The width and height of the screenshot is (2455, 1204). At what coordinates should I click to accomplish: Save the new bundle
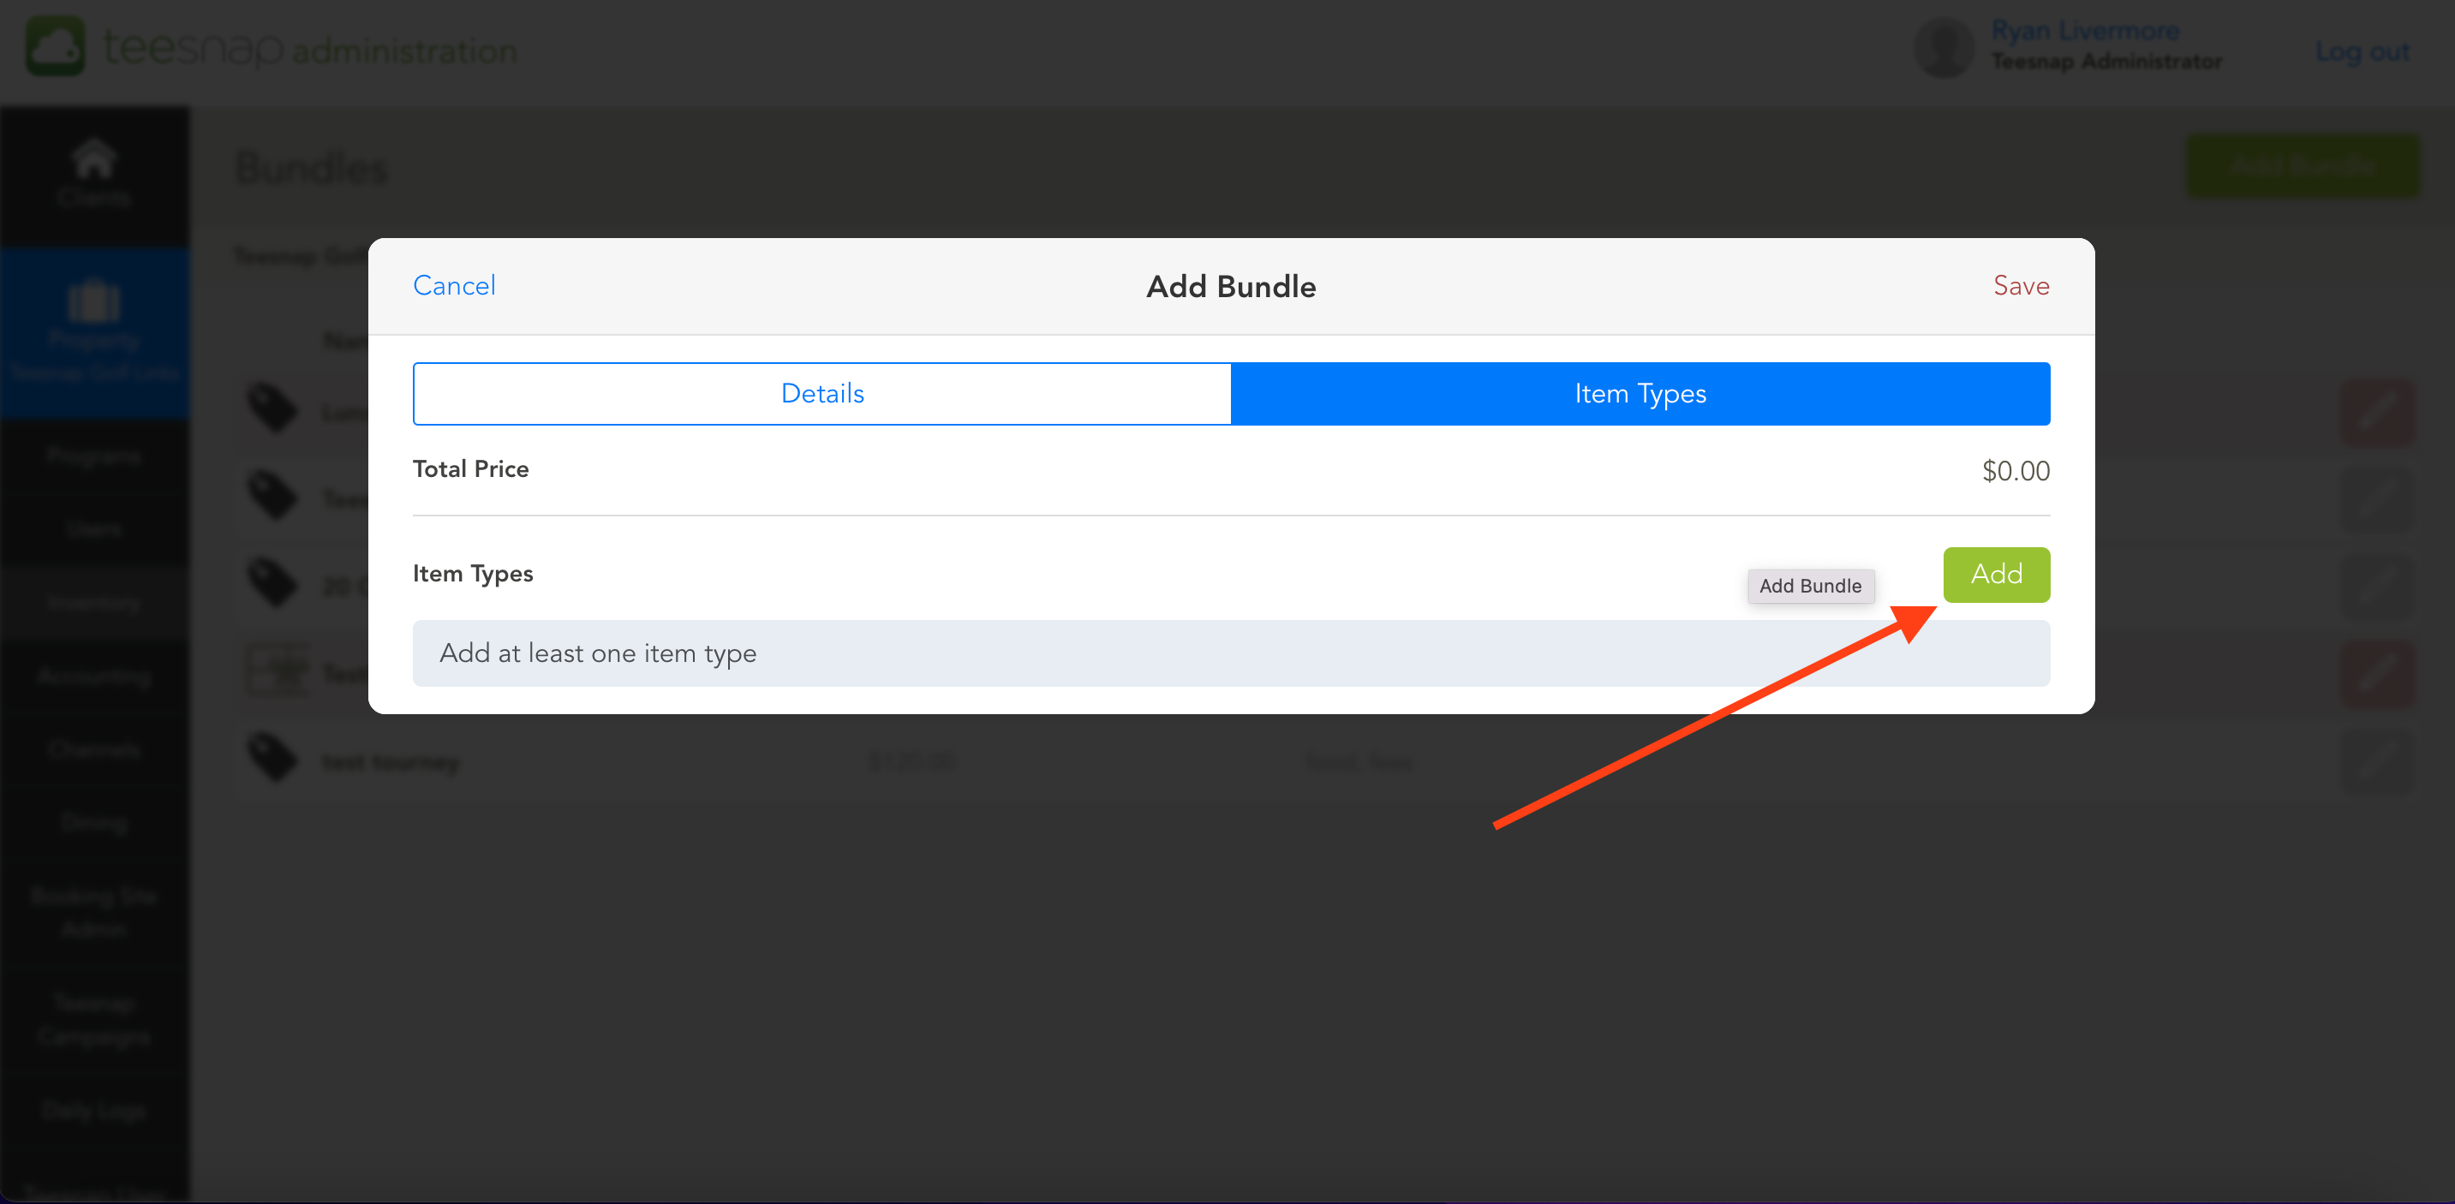2021,286
